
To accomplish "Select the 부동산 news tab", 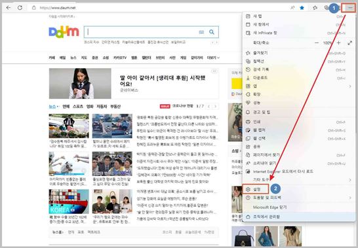I will click(x=115, y=107).
